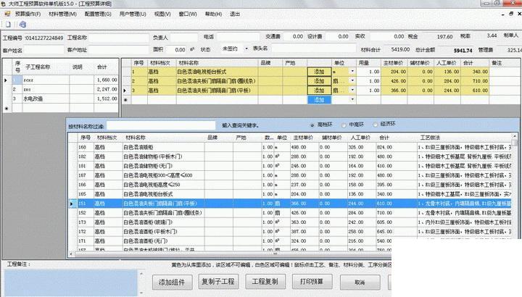This screenshot has width=522, height=297.
Task: Open the 用户管理(U) menu
Action: [133, 14]
